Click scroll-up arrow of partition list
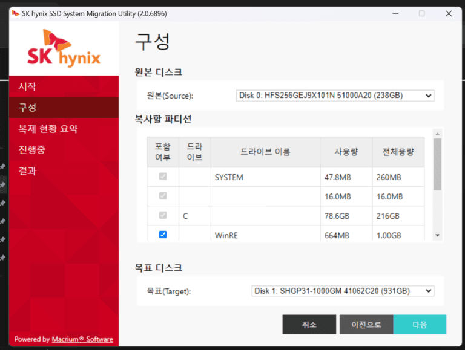This screenshot has height=350, width=465. point(437,134)
